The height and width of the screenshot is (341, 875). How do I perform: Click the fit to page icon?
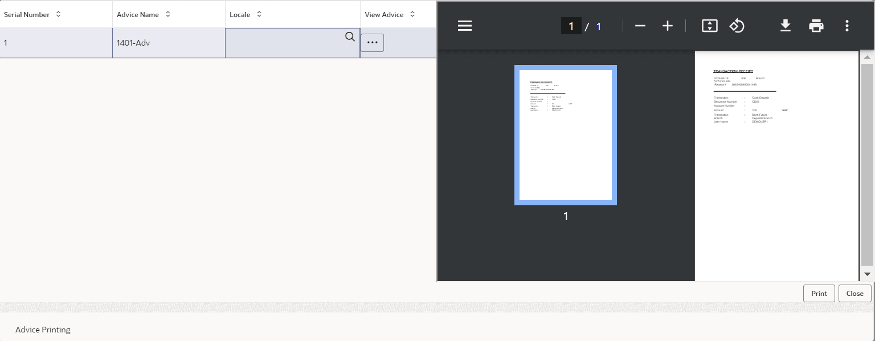coord(710,26)
